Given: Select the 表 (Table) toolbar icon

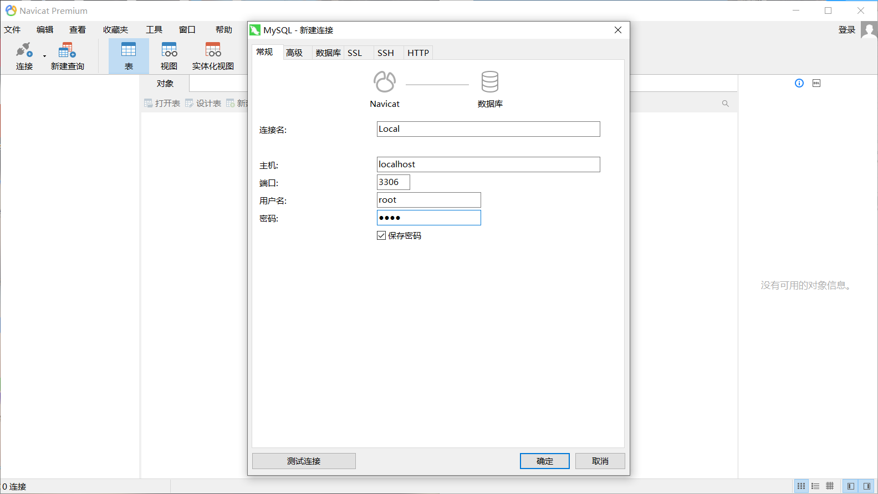Looking at the screenshot, I should (x=129, y=56).
